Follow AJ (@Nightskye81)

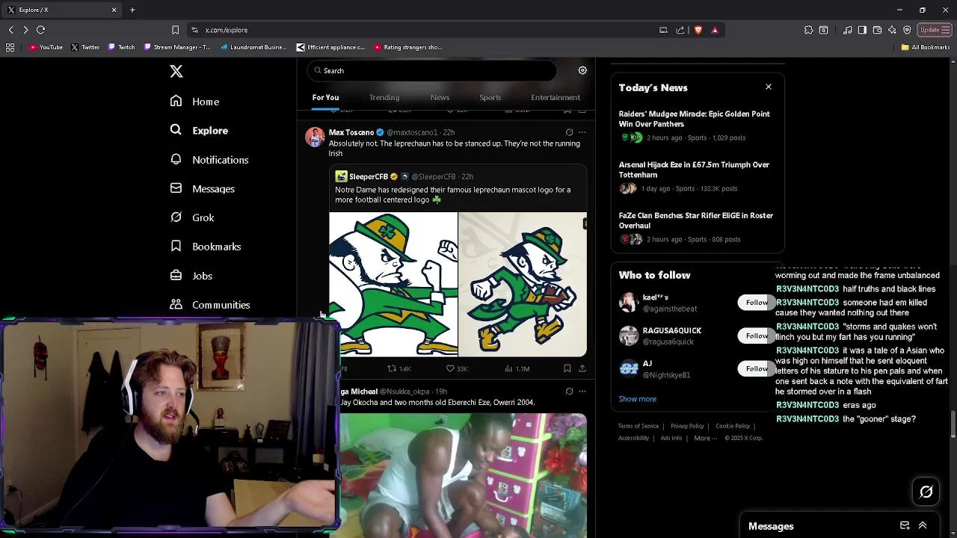(756, 368)
